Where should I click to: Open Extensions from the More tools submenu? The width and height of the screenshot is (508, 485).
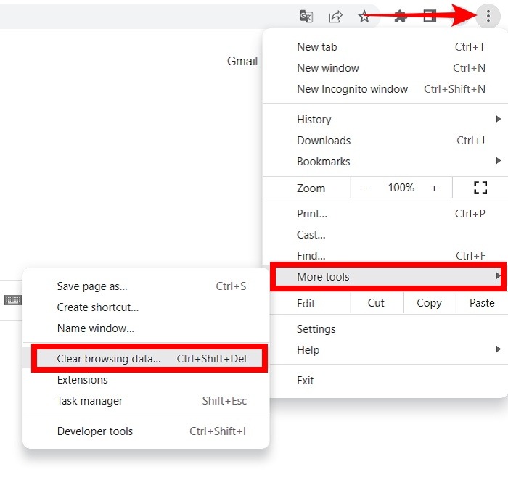[146, 380]
